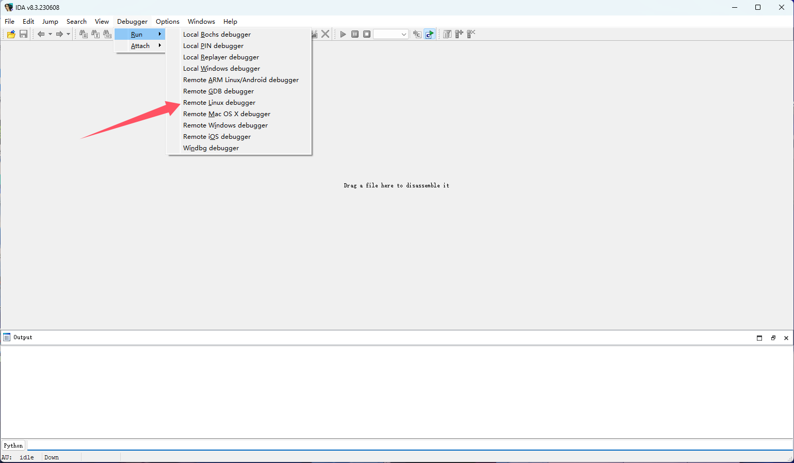This screenshot has width=794, height=463.
Task: Click the X cancel icon in toolbar
Action: (x=326, y=34)
